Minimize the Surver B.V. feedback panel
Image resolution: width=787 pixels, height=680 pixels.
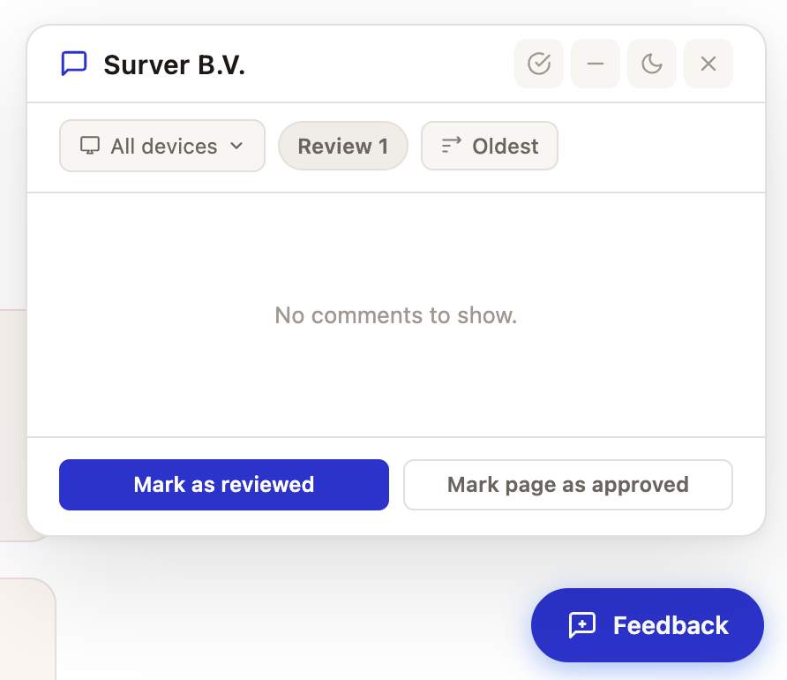[x=596, y=64]
